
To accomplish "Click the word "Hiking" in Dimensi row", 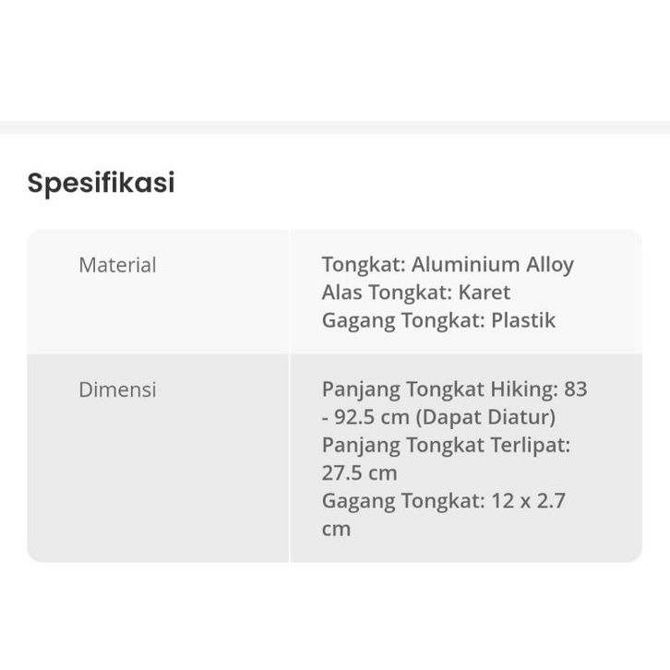I will [x=511, y=389].
